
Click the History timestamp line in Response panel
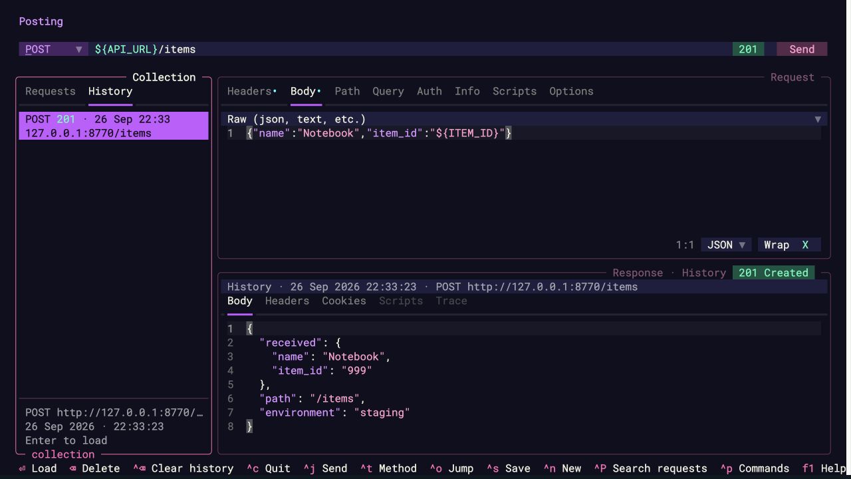pyautogui.click(x=524, y=287)
